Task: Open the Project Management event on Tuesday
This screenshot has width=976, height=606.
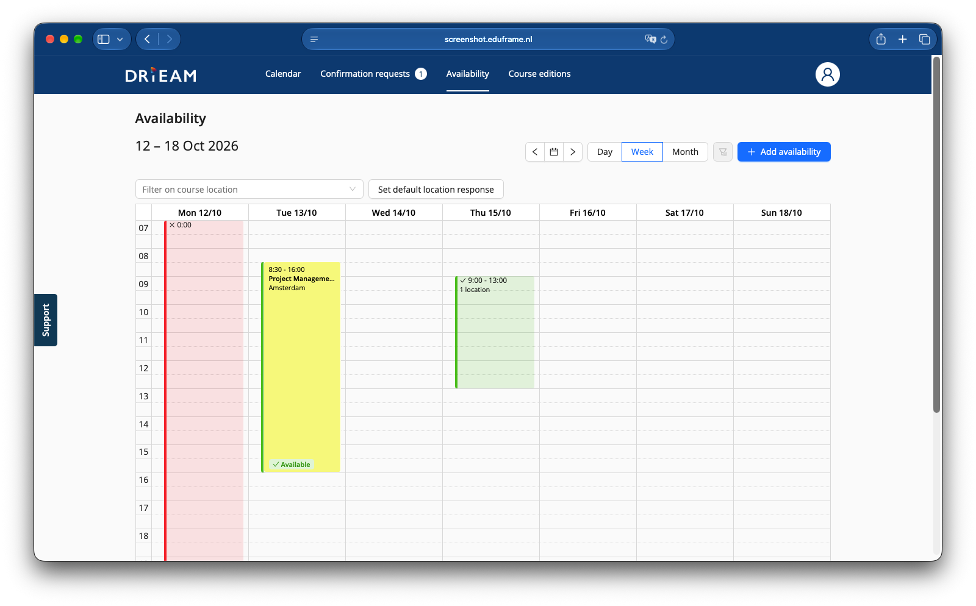Action: [301, 367]
